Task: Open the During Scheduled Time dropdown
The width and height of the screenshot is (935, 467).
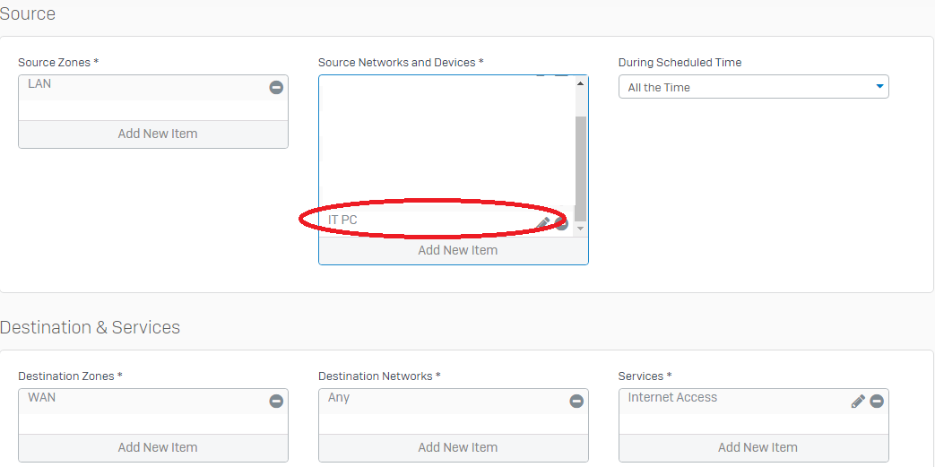Action: (753, 87)
